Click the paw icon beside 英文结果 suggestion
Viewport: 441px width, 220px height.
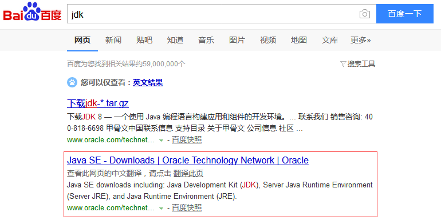point(72,82)
